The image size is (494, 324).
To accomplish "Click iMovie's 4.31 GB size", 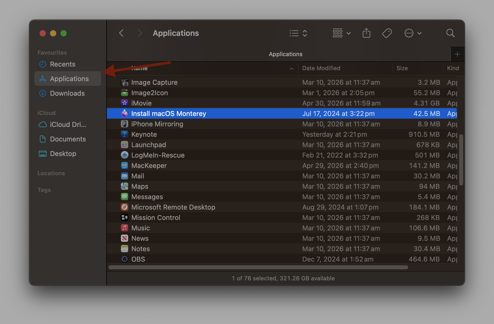I will pyautogui.click(x=427, y=103).
